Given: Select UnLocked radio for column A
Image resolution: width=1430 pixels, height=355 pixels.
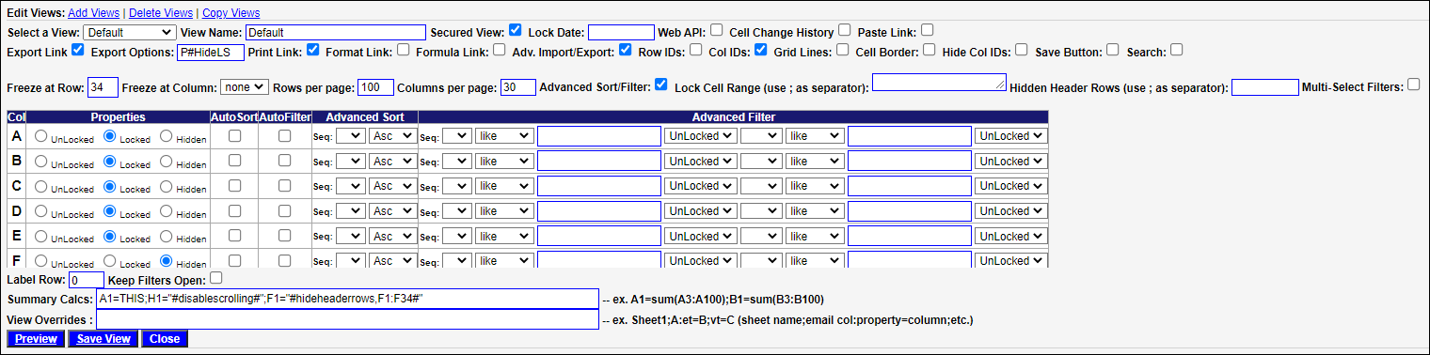Looking at the screenshot, I should (41, 136).
